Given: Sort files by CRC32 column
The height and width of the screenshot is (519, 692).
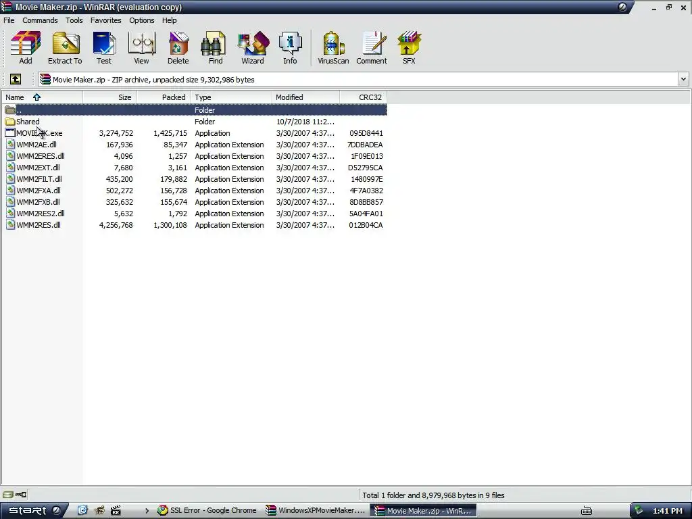Looking at the screenshot, I should pos(363,97).
